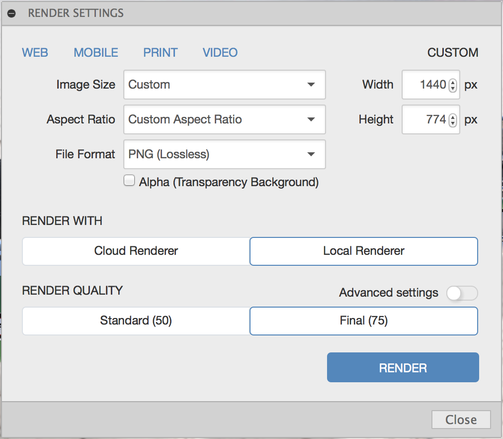Decrease Width using the stepper down arrow

pos(452,88)
